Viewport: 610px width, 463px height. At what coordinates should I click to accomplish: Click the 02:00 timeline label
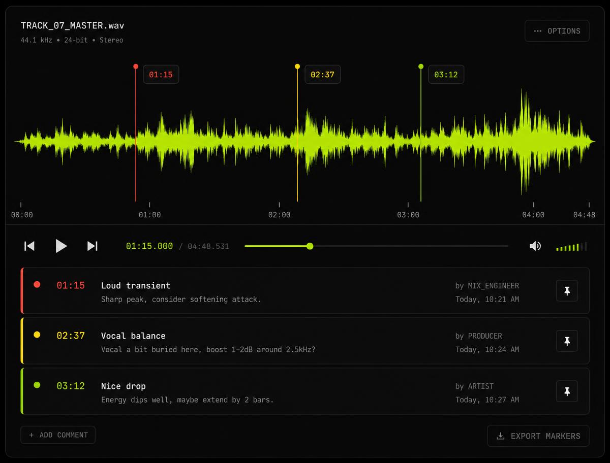pos(279,215)
